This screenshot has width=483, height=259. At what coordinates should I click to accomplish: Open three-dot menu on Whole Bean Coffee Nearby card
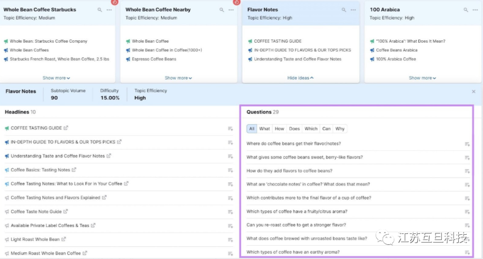(231, 10)
